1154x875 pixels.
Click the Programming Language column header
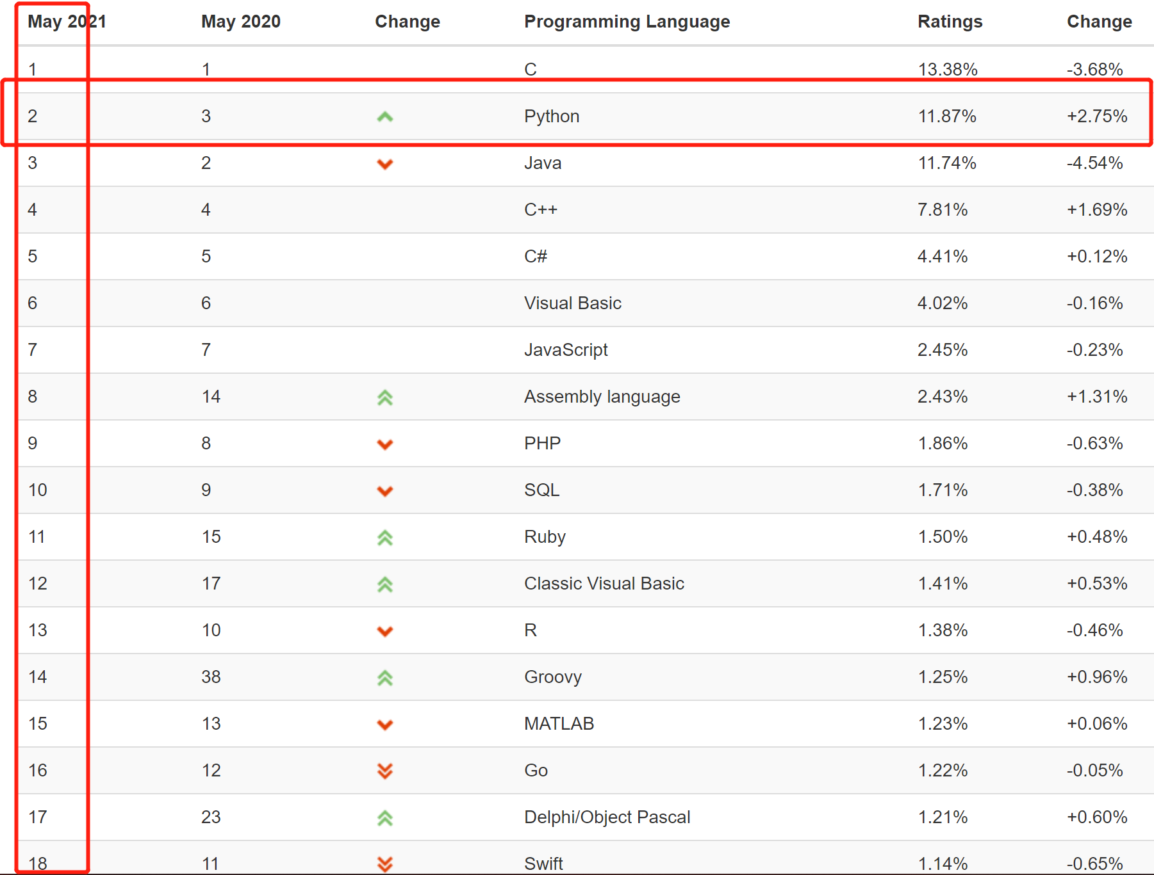pyautogui.click(x=627, y=22)
